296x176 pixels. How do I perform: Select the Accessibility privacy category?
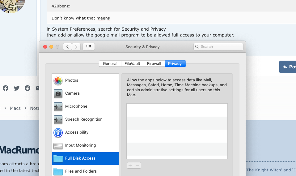tap(77, 132)
